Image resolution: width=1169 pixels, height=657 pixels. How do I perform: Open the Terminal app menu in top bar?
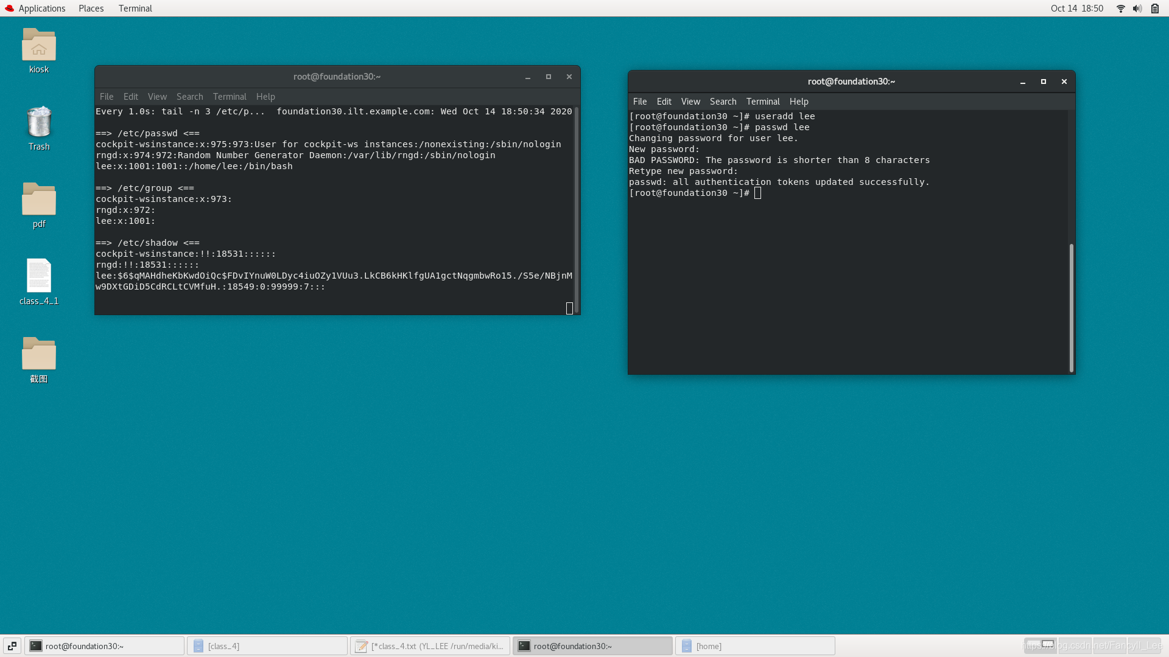point(135,9)
